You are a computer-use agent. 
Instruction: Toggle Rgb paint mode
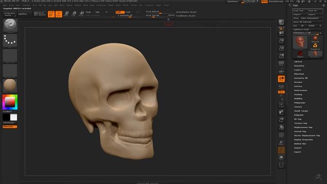(97, 12)
